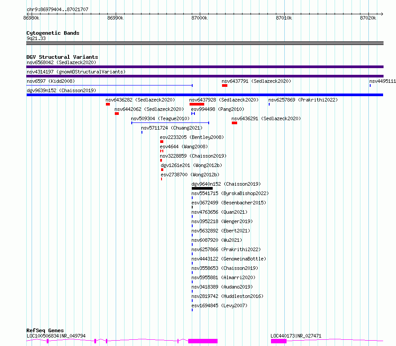Select the esv3672499 (Besenbacher2015) label
396x346 pixels.
coord(229,203)
